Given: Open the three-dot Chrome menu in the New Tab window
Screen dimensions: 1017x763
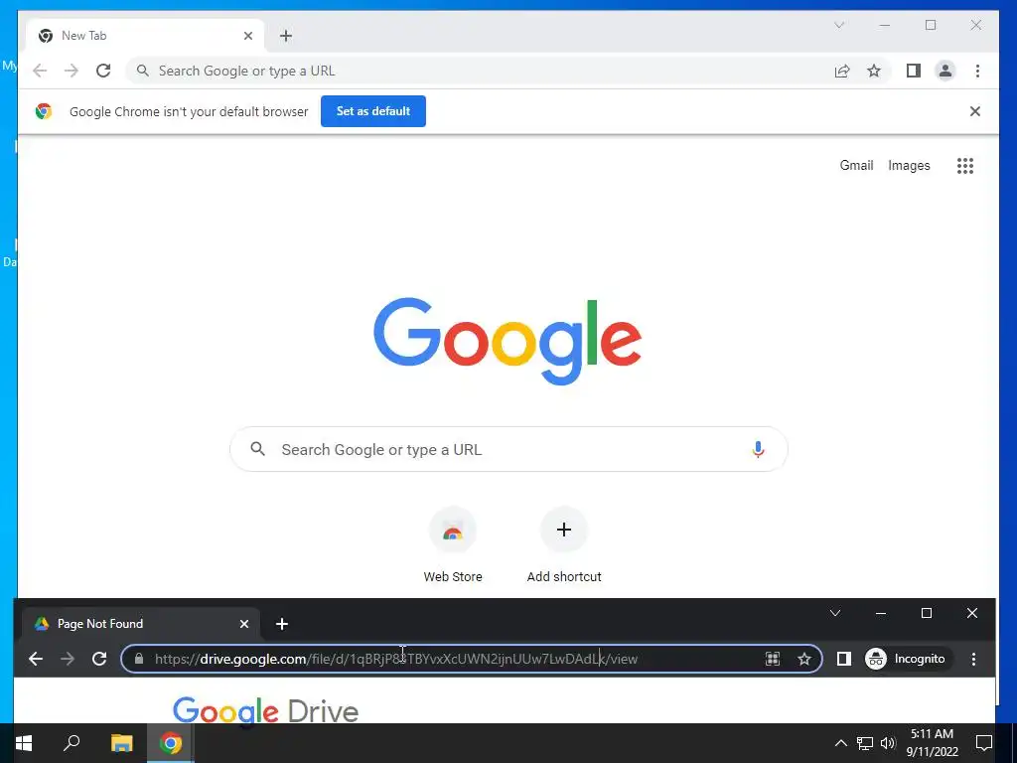Looking at the screenshot, I should (x=977, y=71).
